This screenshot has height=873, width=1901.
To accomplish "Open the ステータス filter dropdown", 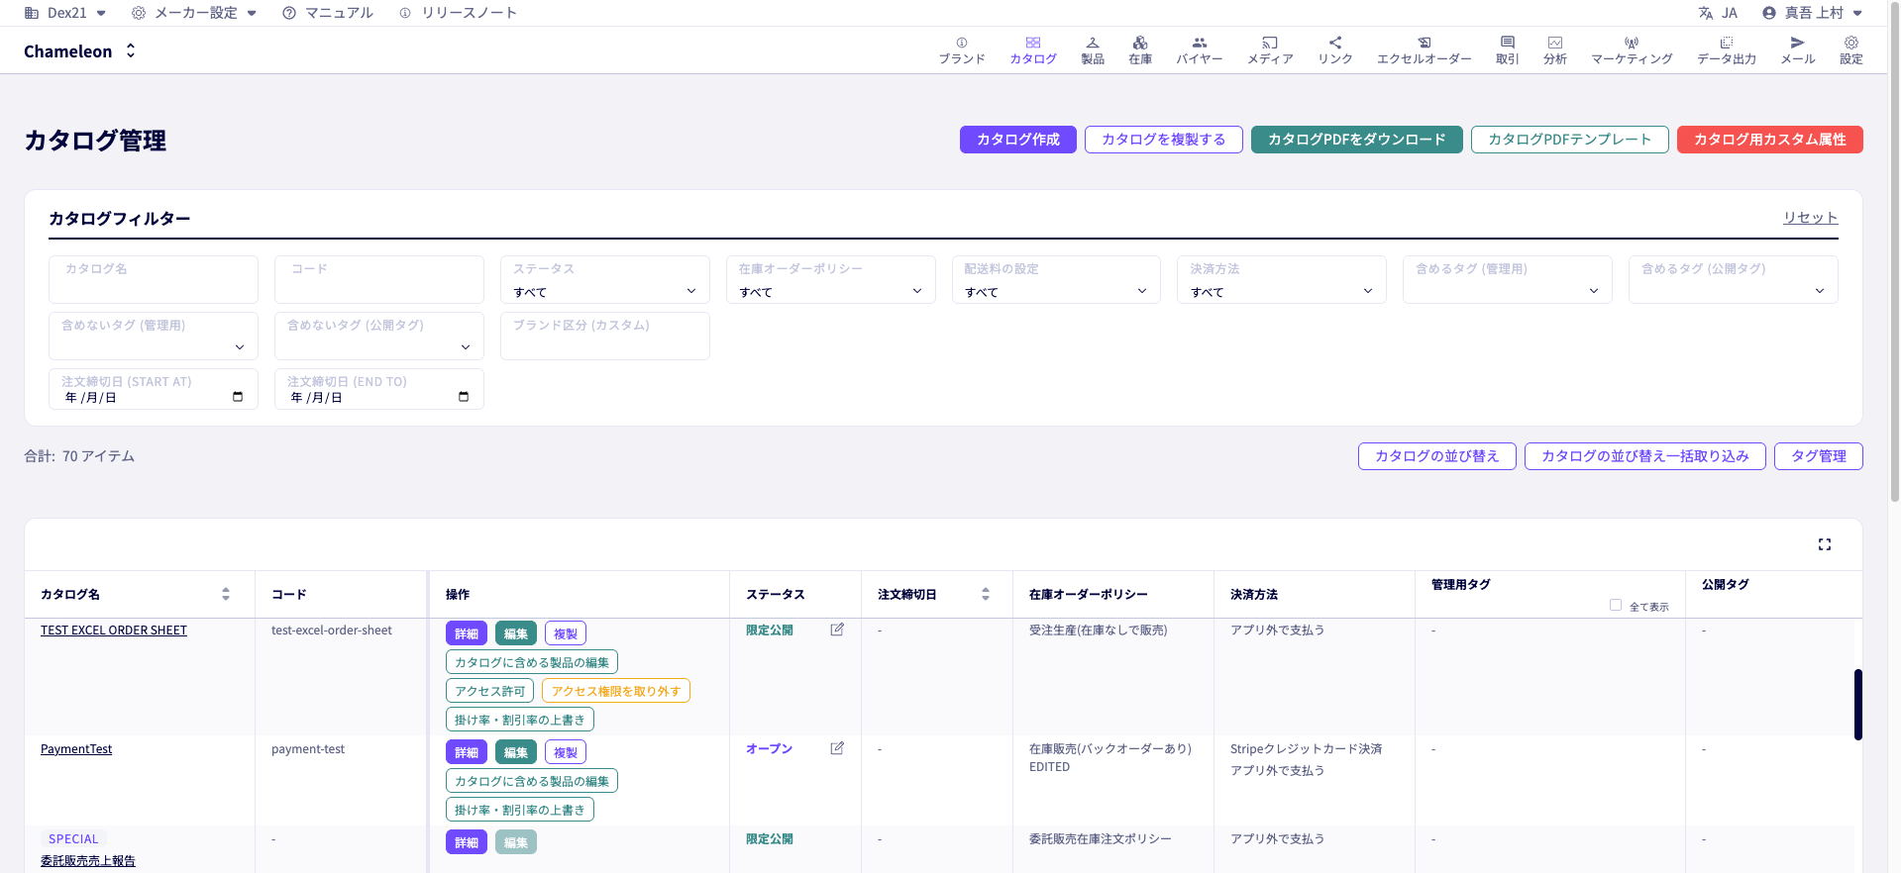I will 605,280.
